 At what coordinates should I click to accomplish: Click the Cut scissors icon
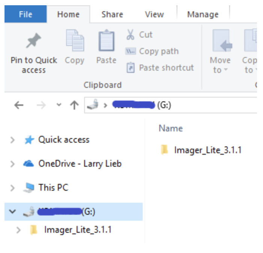(x=130, y=35)
